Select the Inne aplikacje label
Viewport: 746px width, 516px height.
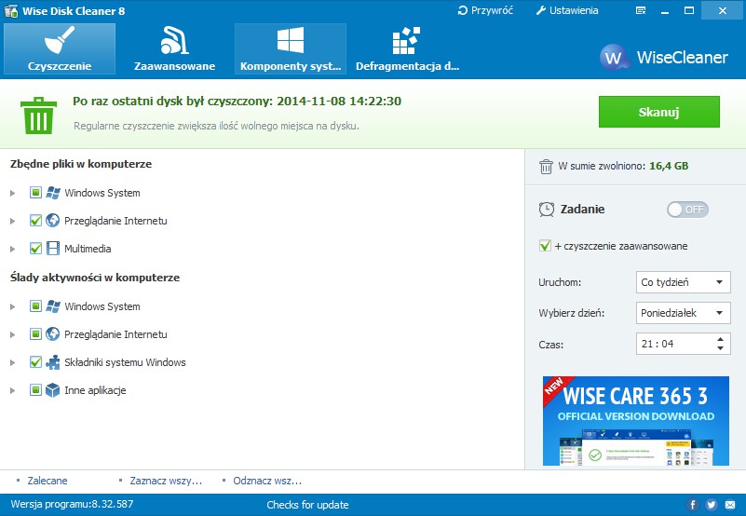tap(95, 390)
